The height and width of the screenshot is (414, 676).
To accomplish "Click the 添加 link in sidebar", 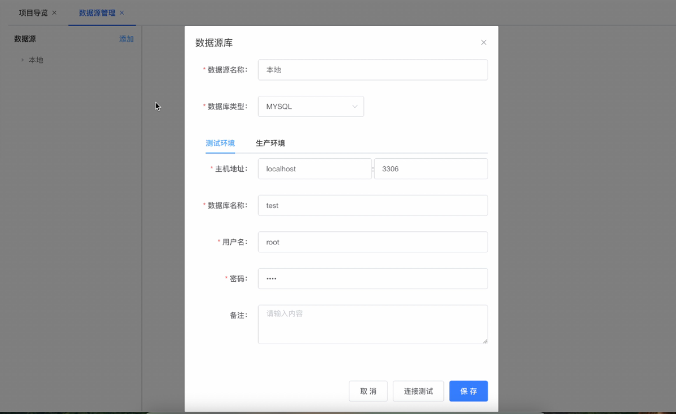I will point(126,39).
